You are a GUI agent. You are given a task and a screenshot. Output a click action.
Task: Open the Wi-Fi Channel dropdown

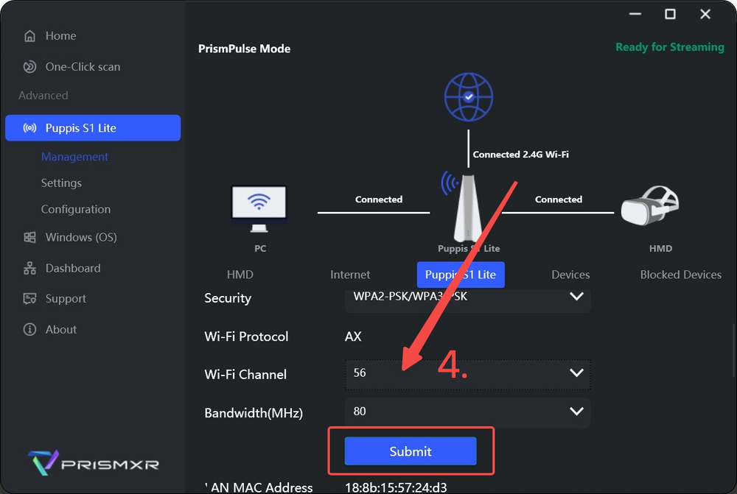point(576,373)
